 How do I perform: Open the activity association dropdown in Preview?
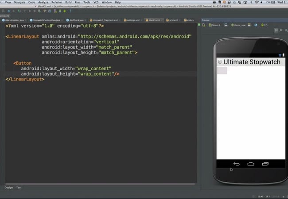click(x=249, y=25)
